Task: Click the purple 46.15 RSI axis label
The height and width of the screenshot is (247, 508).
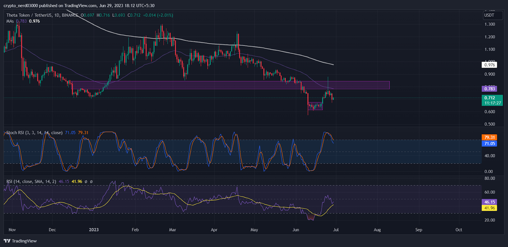Action: [x=490, y=202]
